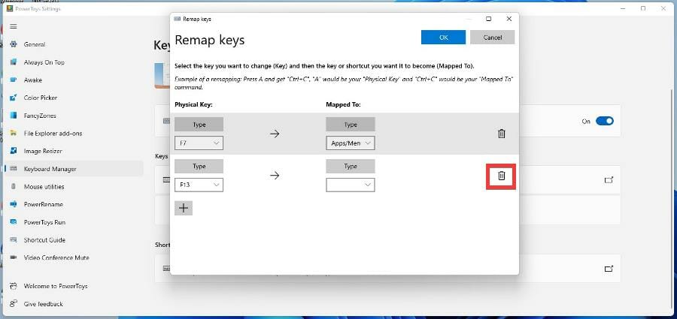Image resolution: width=677 pixels, height=319 pixels.
Task: Click the PowerToys Run icon
Action: (x=14, y=222)
